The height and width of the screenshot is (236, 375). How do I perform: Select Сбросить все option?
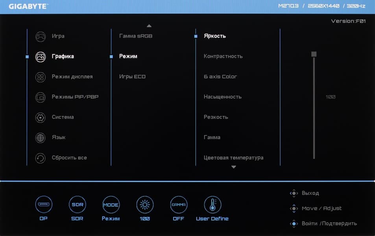click(x=69, y=158)
